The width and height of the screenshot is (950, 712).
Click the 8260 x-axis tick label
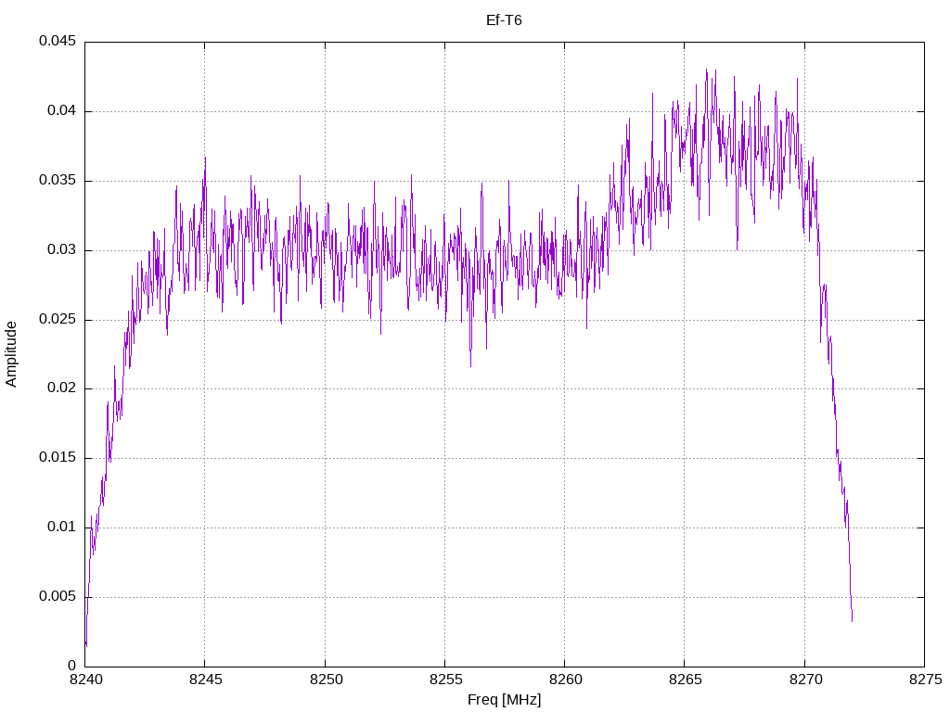pyautogui.click(x=565, y=680)
